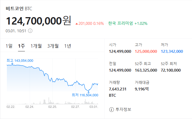Show the 1개월 chart range
Viewport: 192px width, 119px height.
(x=36, y=46)
